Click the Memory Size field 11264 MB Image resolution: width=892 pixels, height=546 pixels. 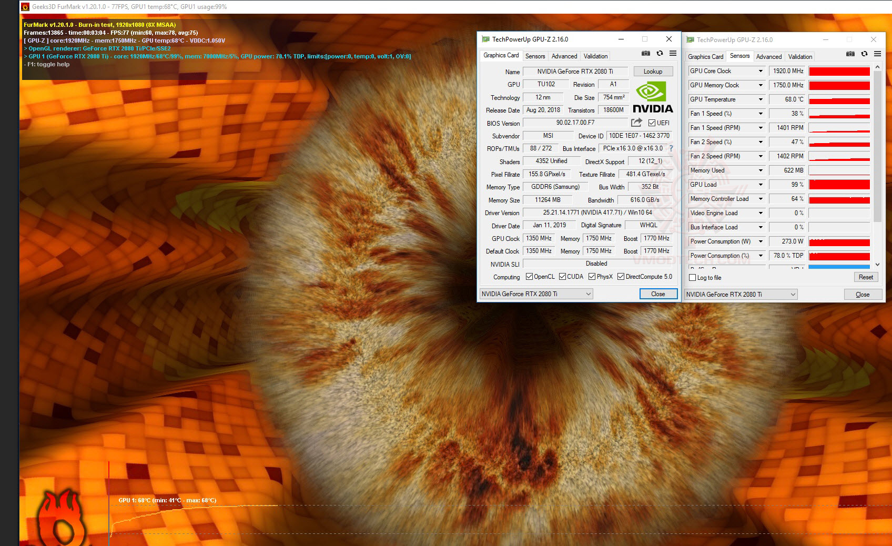548,200
